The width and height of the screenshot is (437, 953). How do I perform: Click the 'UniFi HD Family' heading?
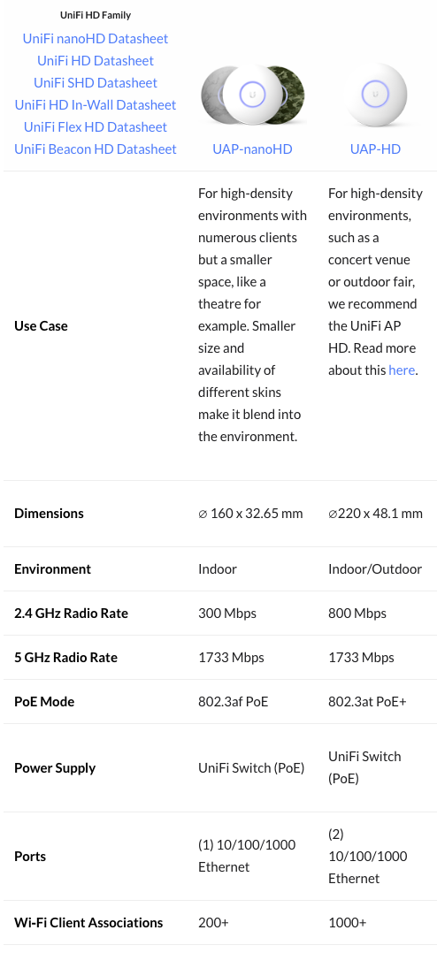coord(96,15)
